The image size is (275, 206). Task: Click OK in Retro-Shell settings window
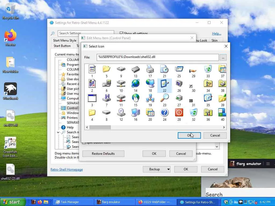(186, 169)
